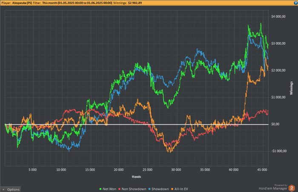The image size is (298, 192).
Task: Click the $0,00 axis label
Action: tap(275, 124)
